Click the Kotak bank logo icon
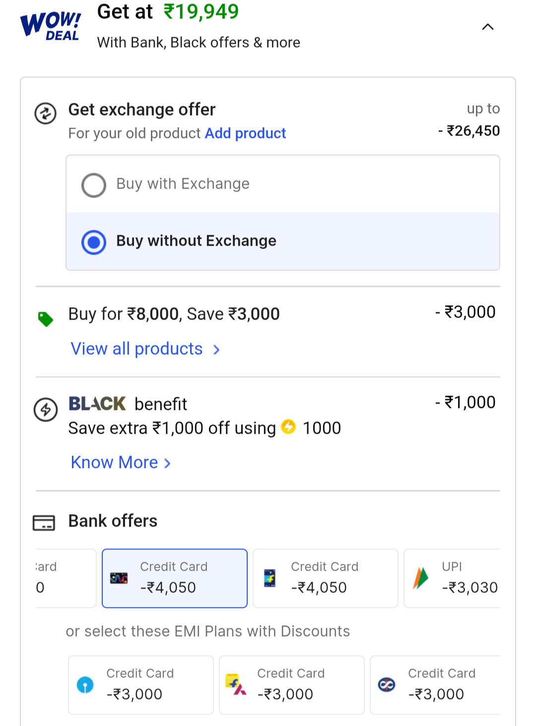 387,685
